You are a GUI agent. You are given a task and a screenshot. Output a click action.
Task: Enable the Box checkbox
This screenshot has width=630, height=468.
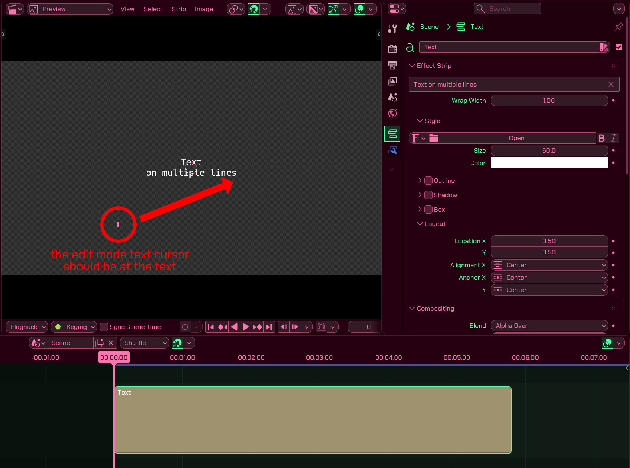pos(428,210)
